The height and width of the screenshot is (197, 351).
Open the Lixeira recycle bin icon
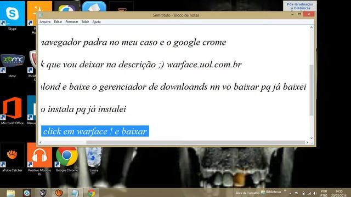[x=94, y=157]
